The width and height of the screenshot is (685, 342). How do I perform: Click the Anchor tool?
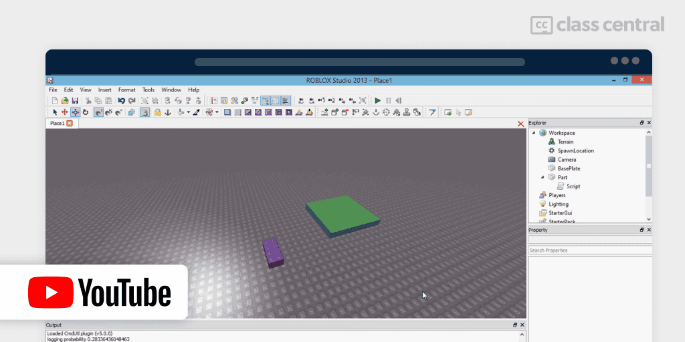[167, 112]
